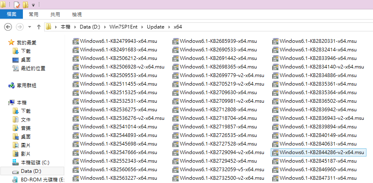Open 圖片 (Pictures) folder in sidebar
This screenshot has height=183, width=373.
[x=26, y=145]
